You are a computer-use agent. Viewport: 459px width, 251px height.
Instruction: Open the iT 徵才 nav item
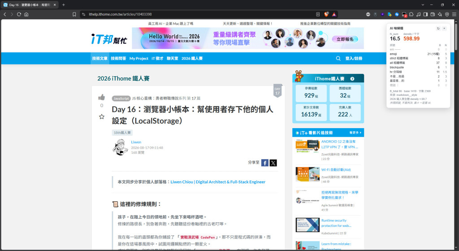tap(157, 58)
